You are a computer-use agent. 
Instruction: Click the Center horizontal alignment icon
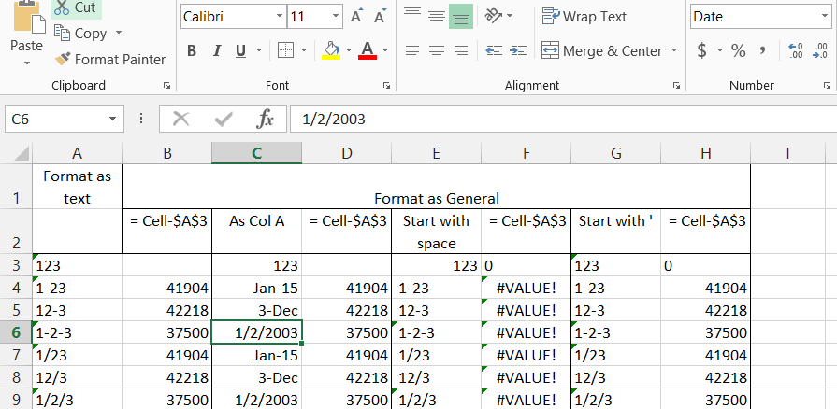pyautogui.click(x=436, y=50)
